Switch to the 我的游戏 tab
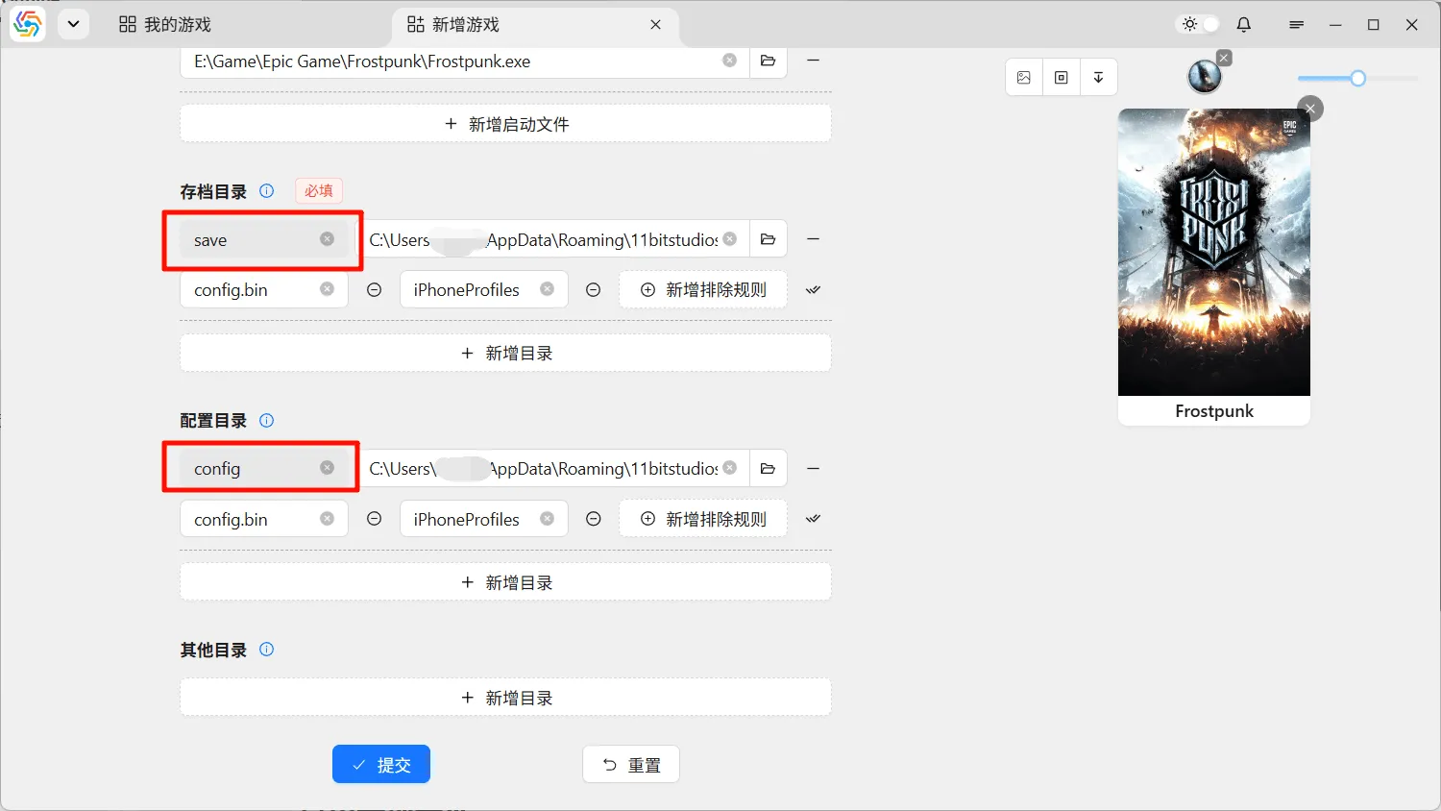Screen dimensions: 1441x811 (165, 24)
